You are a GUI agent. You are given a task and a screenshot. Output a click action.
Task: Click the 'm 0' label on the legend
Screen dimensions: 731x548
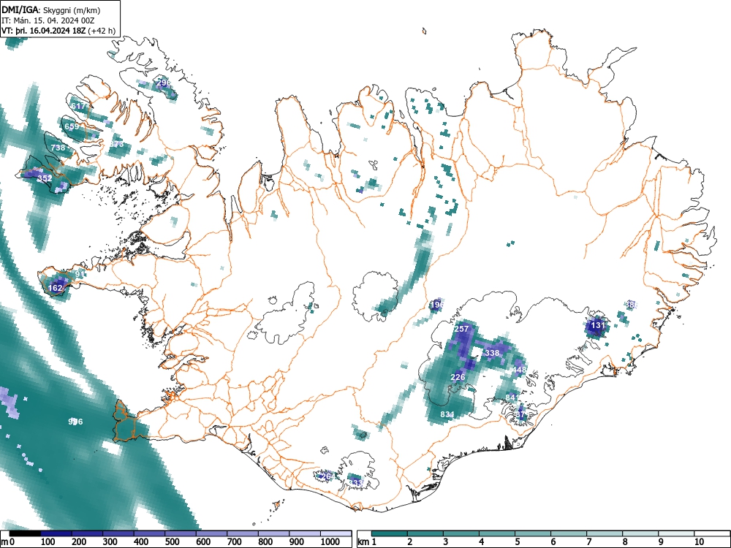tap(8, 542)
